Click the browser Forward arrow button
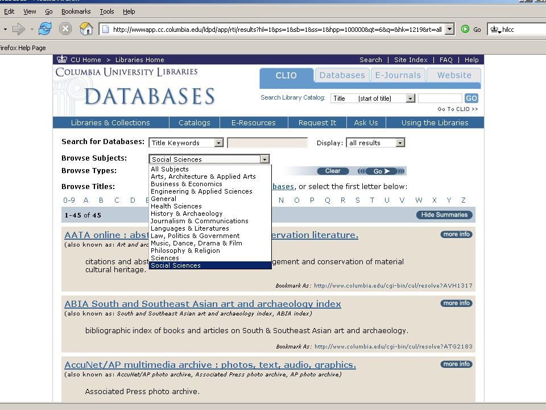 18,29
